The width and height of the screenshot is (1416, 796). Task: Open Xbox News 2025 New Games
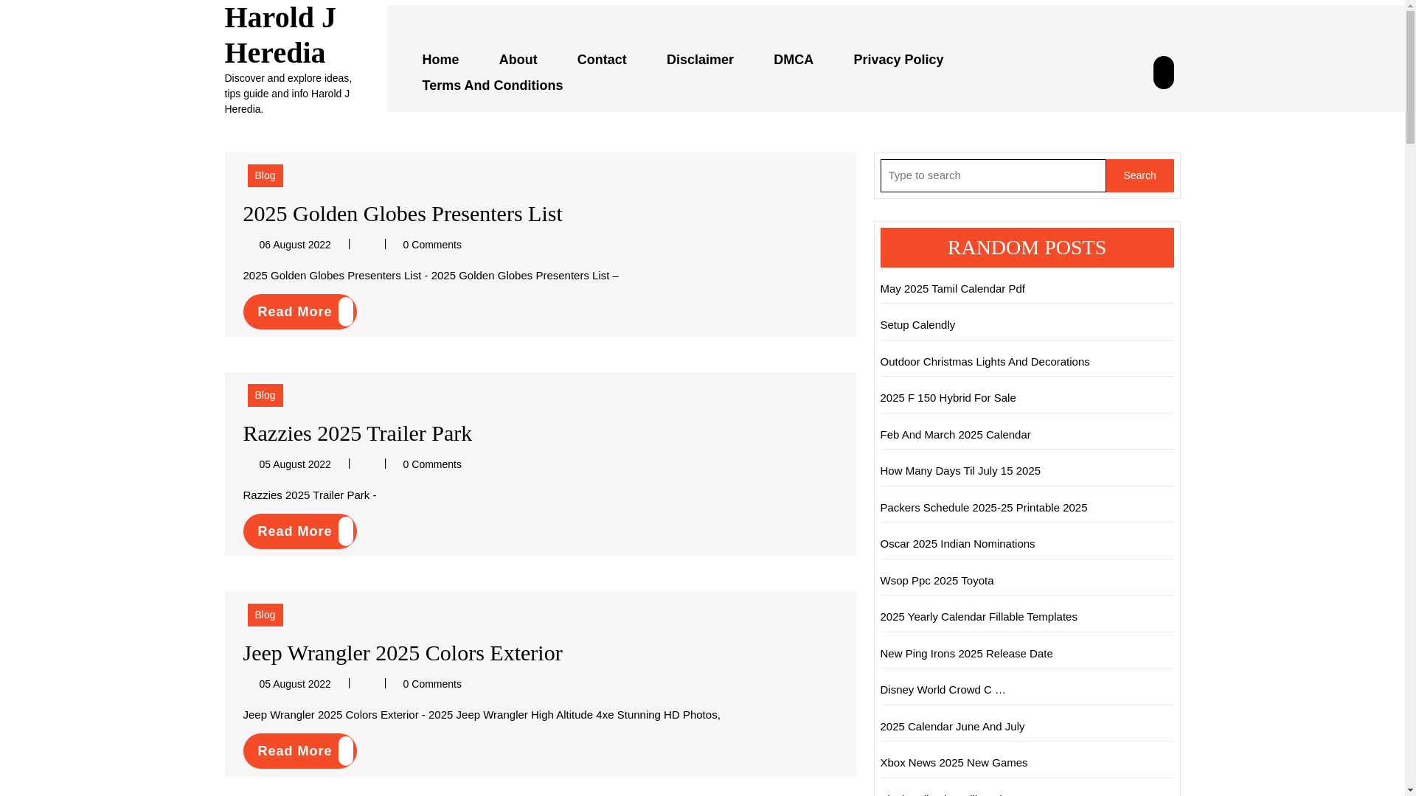(954, 763)
